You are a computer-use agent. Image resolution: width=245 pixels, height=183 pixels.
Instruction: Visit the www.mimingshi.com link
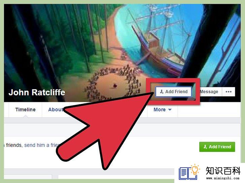click(x=223, y=178)
